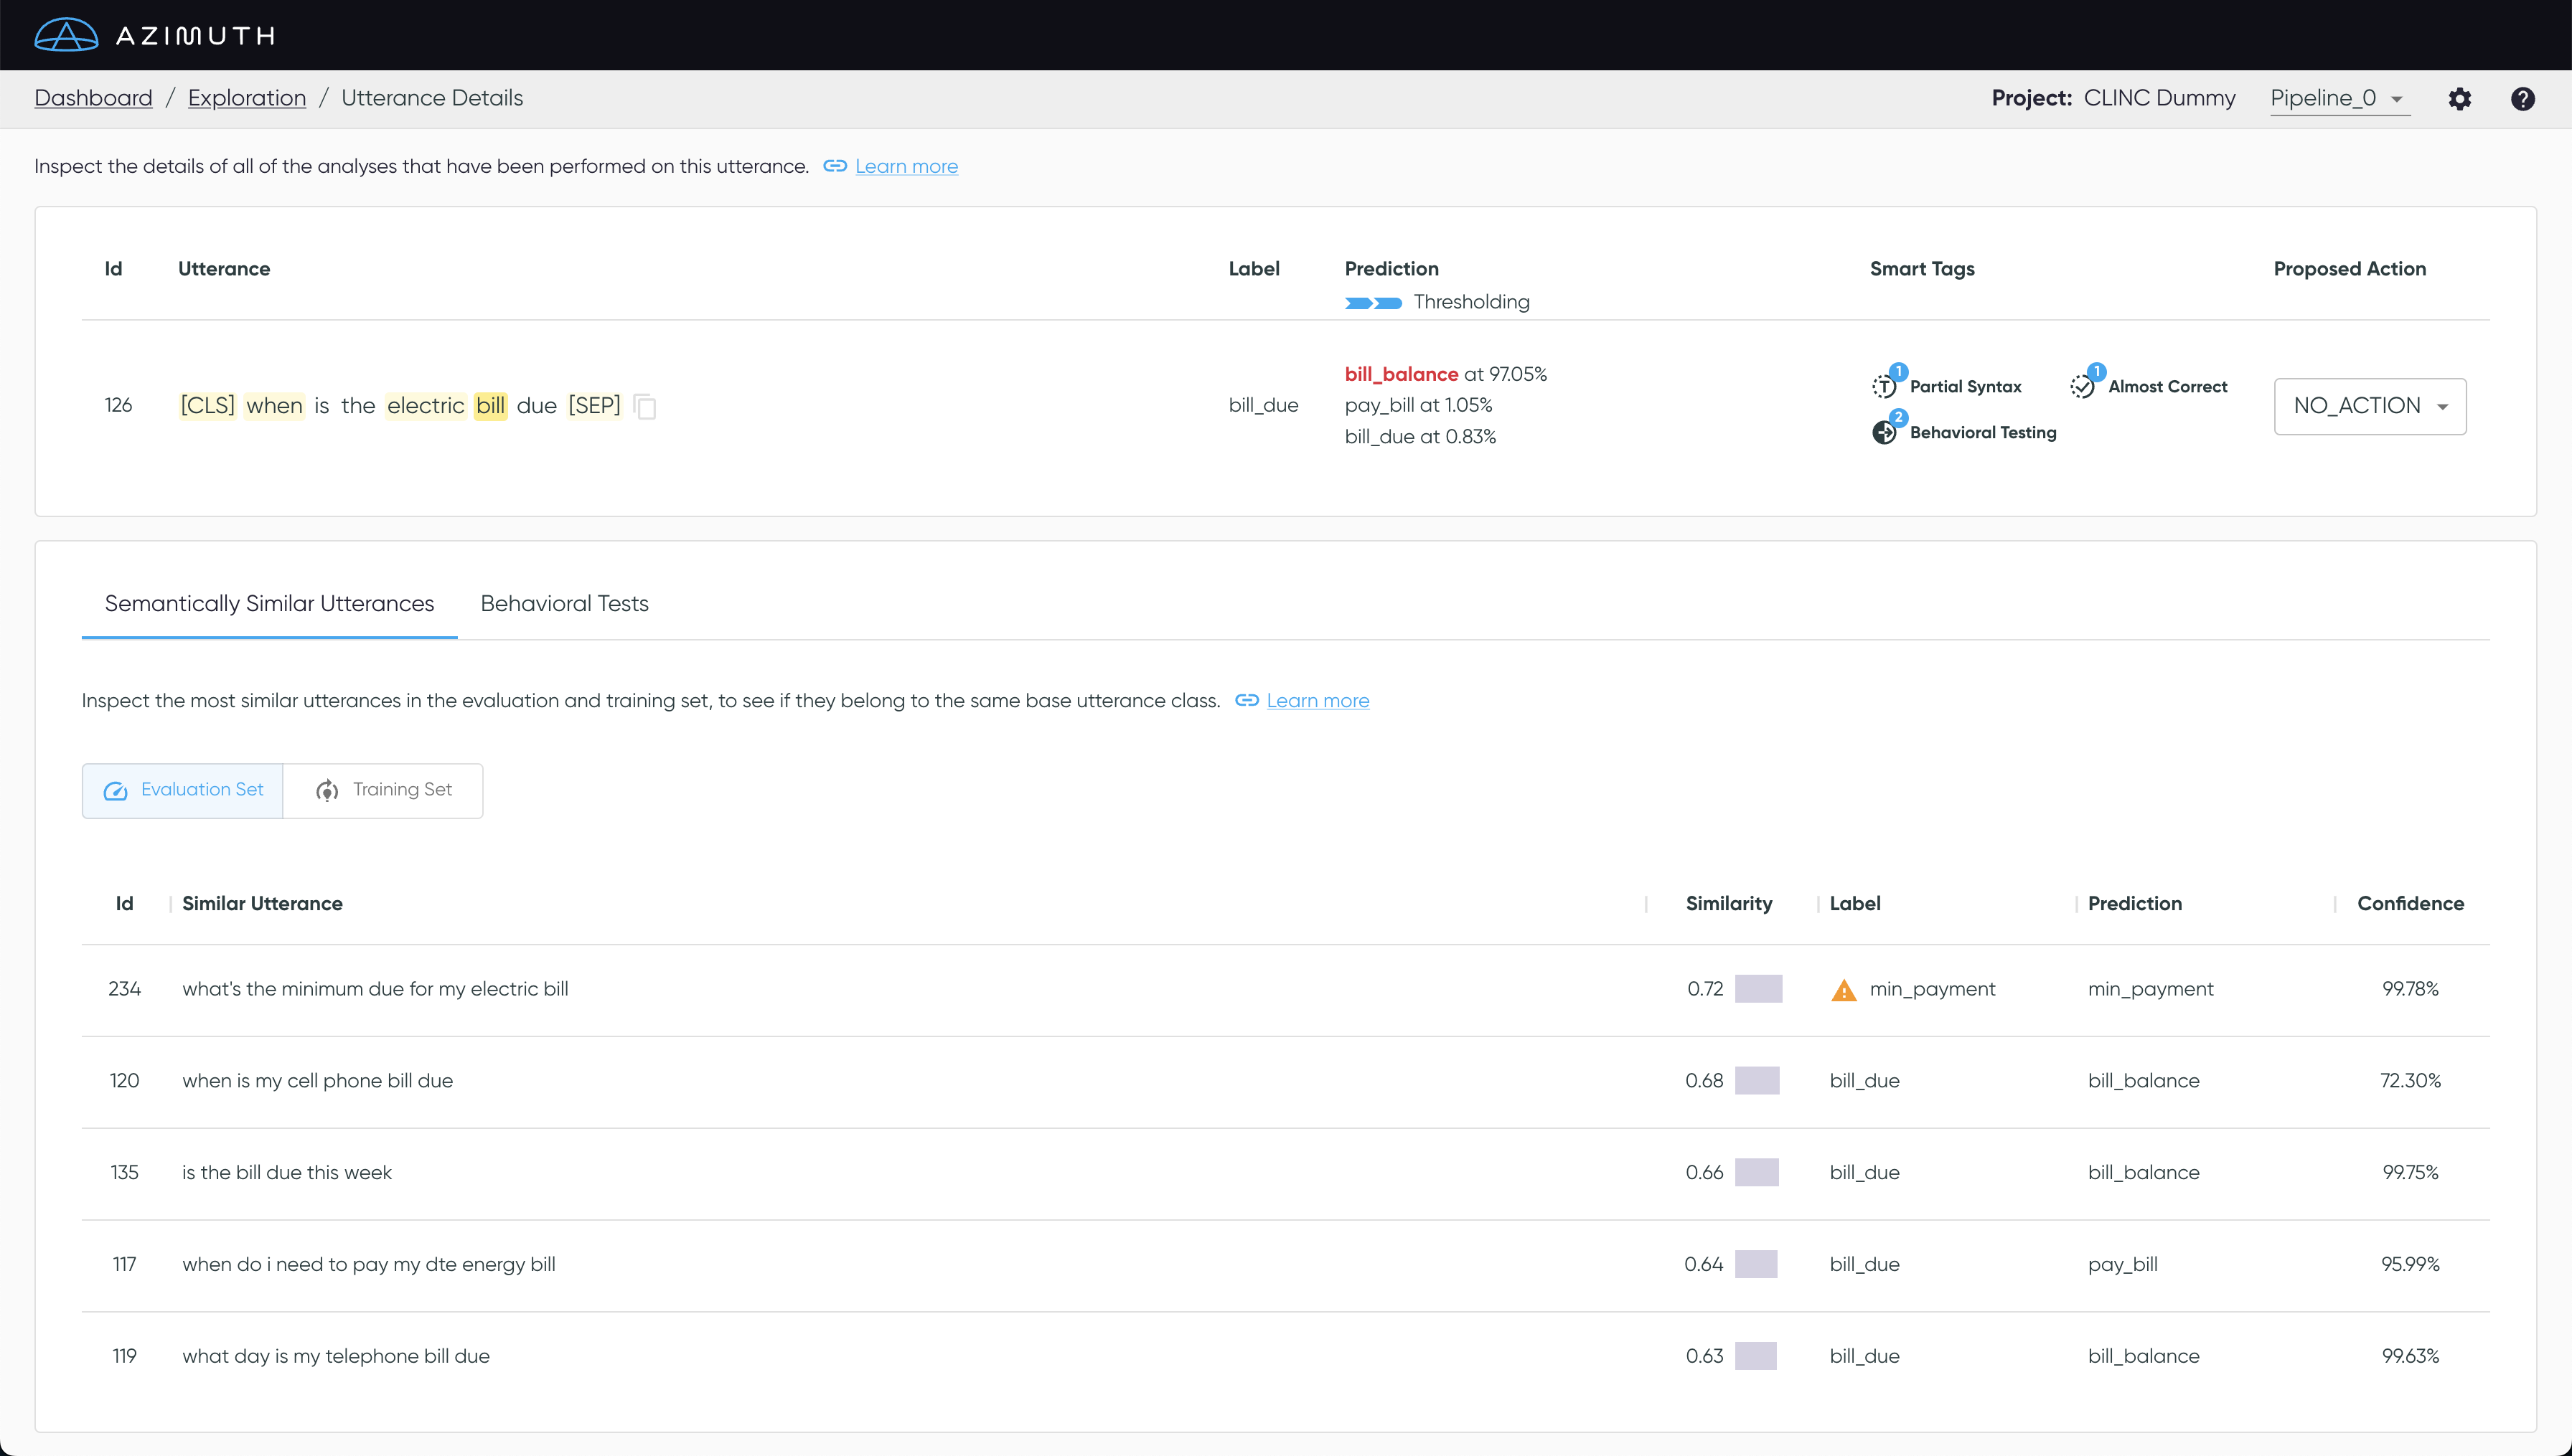The width and height of the screenshot is (2572, 1456).
Task: Click the 'pay_bill' prediction in row 117
Action: click(2123, 1265)
